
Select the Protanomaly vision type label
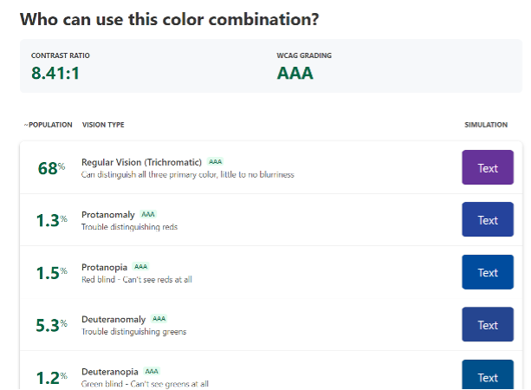coord(108,214)
